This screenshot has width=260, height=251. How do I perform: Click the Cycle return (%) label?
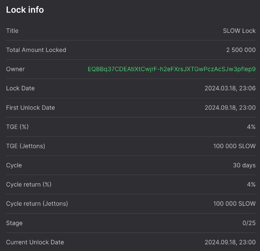[29, 184]
